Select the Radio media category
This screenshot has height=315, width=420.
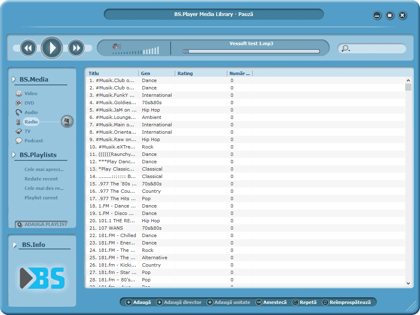(x=31, y=122)
